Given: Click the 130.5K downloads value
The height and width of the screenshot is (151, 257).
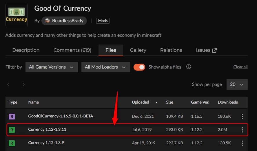Looking at the screenshot, I should 224,143.
